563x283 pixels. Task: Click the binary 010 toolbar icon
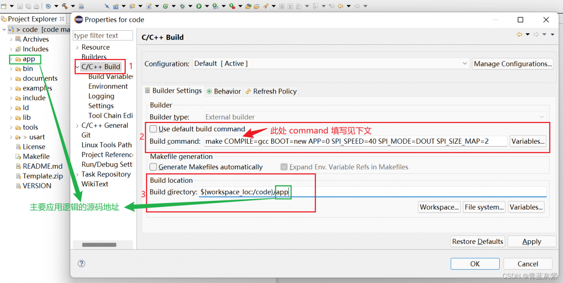click(x=81, y=6)
